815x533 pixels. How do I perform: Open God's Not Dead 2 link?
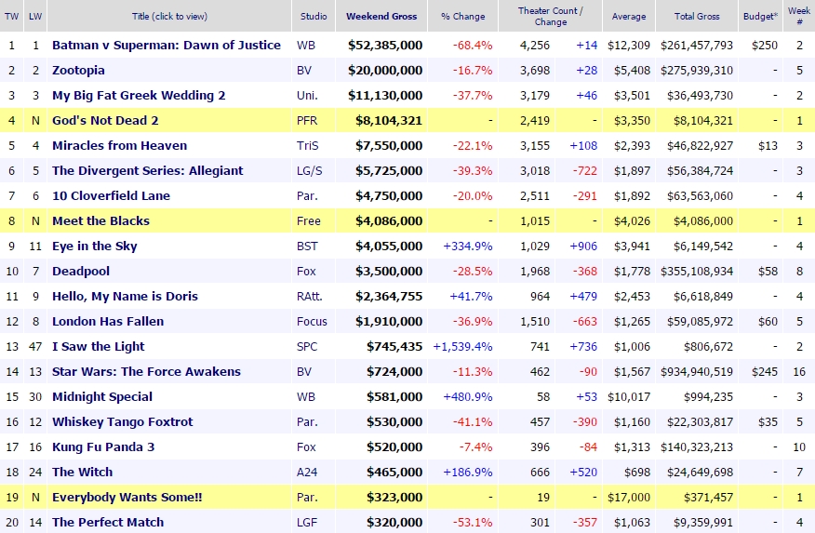tap(105, 121)
